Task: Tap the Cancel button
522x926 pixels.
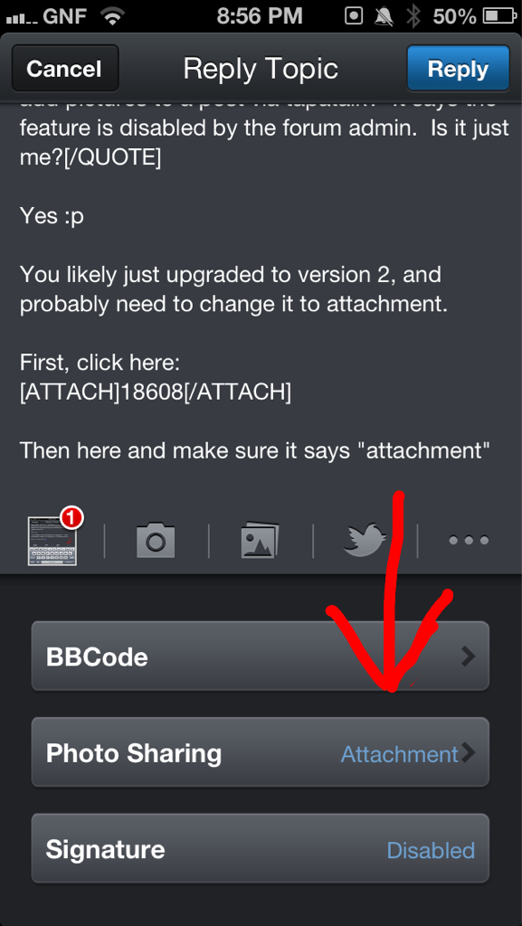Action: click(x=65, y=69)
